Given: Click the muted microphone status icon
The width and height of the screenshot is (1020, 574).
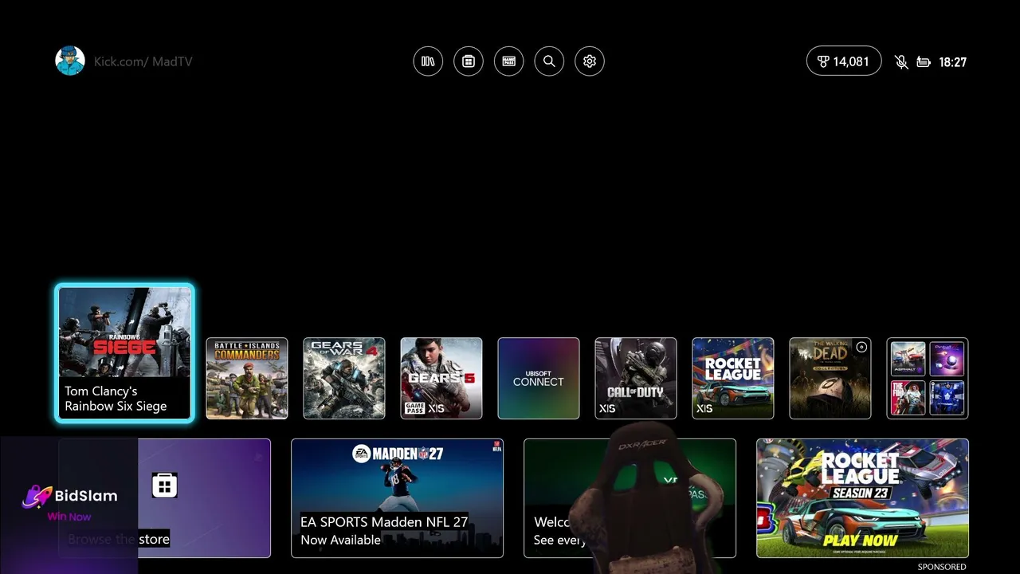Looking at the screenshot, I should coord(901,62).
